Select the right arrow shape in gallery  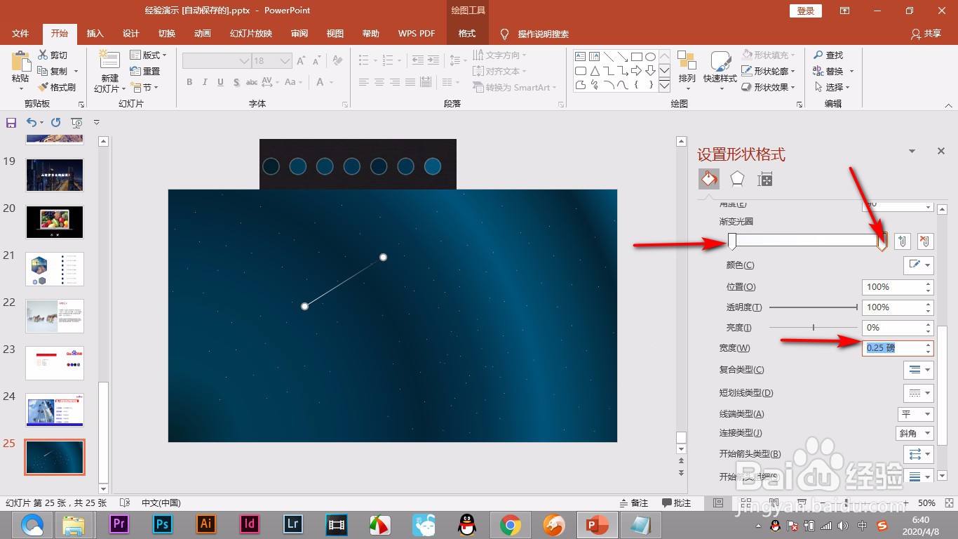[x=637, y=71]
